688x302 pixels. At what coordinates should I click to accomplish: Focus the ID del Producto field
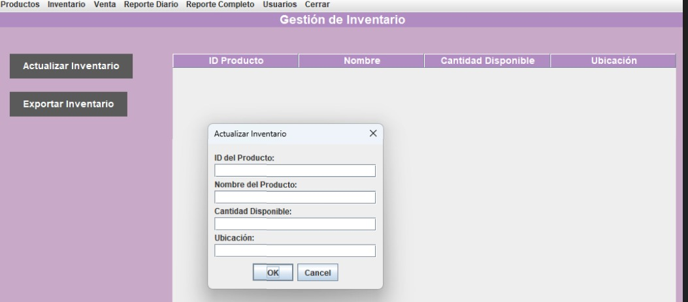pos(295,170)
